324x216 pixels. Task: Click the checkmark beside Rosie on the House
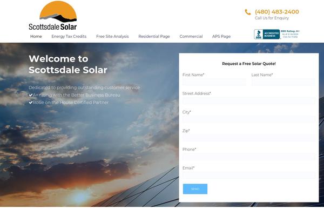[x=31, y=103]
